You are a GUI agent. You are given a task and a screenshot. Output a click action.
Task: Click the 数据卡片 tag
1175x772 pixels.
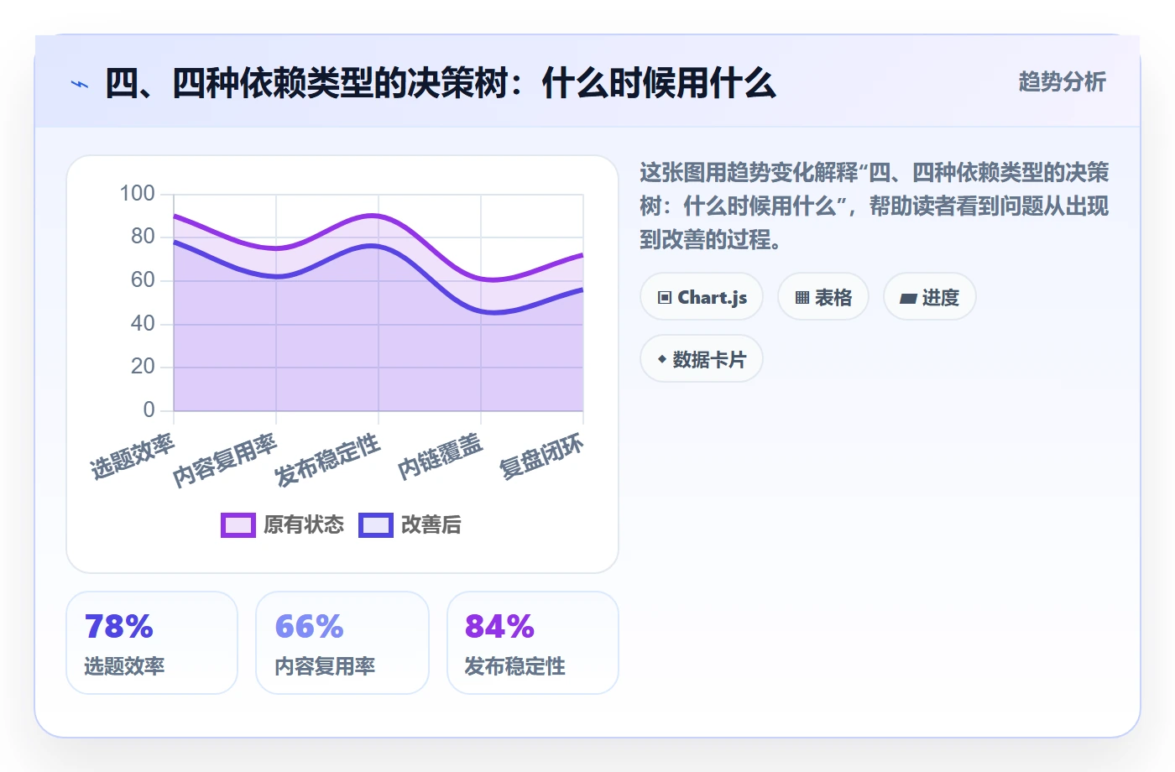pyautogui.click(x=702, y=358)
